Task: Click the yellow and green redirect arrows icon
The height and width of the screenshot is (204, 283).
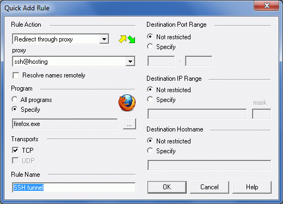Action: pos(127,39)
